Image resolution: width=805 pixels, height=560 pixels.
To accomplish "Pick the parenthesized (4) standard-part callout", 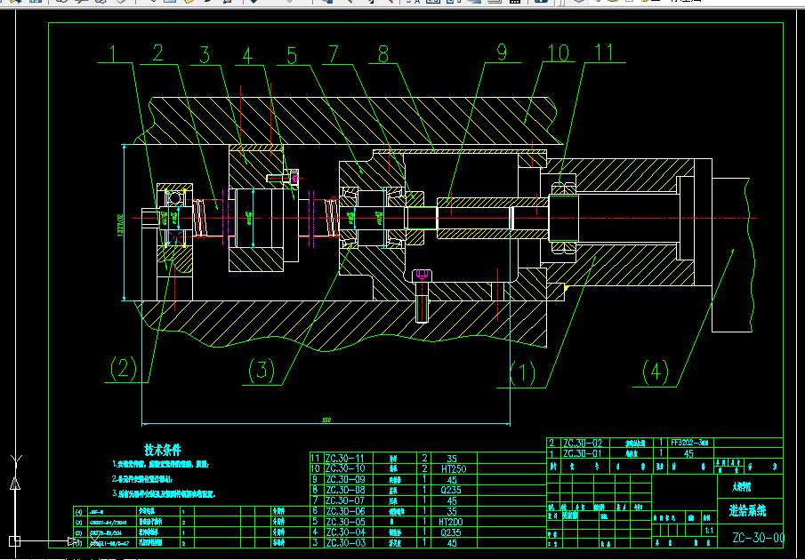I will tap(656, 372).
